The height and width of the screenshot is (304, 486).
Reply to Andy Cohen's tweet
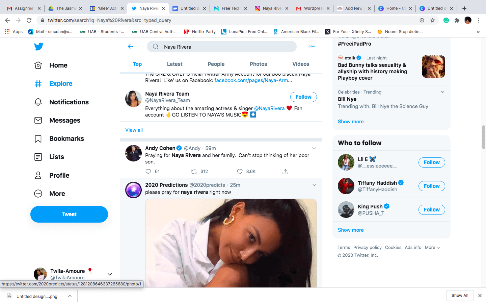pyautogui.click(x=148, y=172)
